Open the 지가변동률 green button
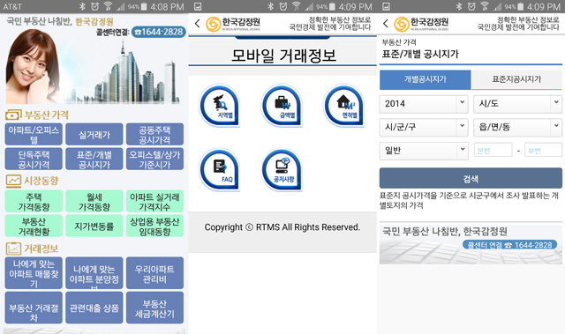The height and width of the screenshot is (334, 565). [94, 226]
